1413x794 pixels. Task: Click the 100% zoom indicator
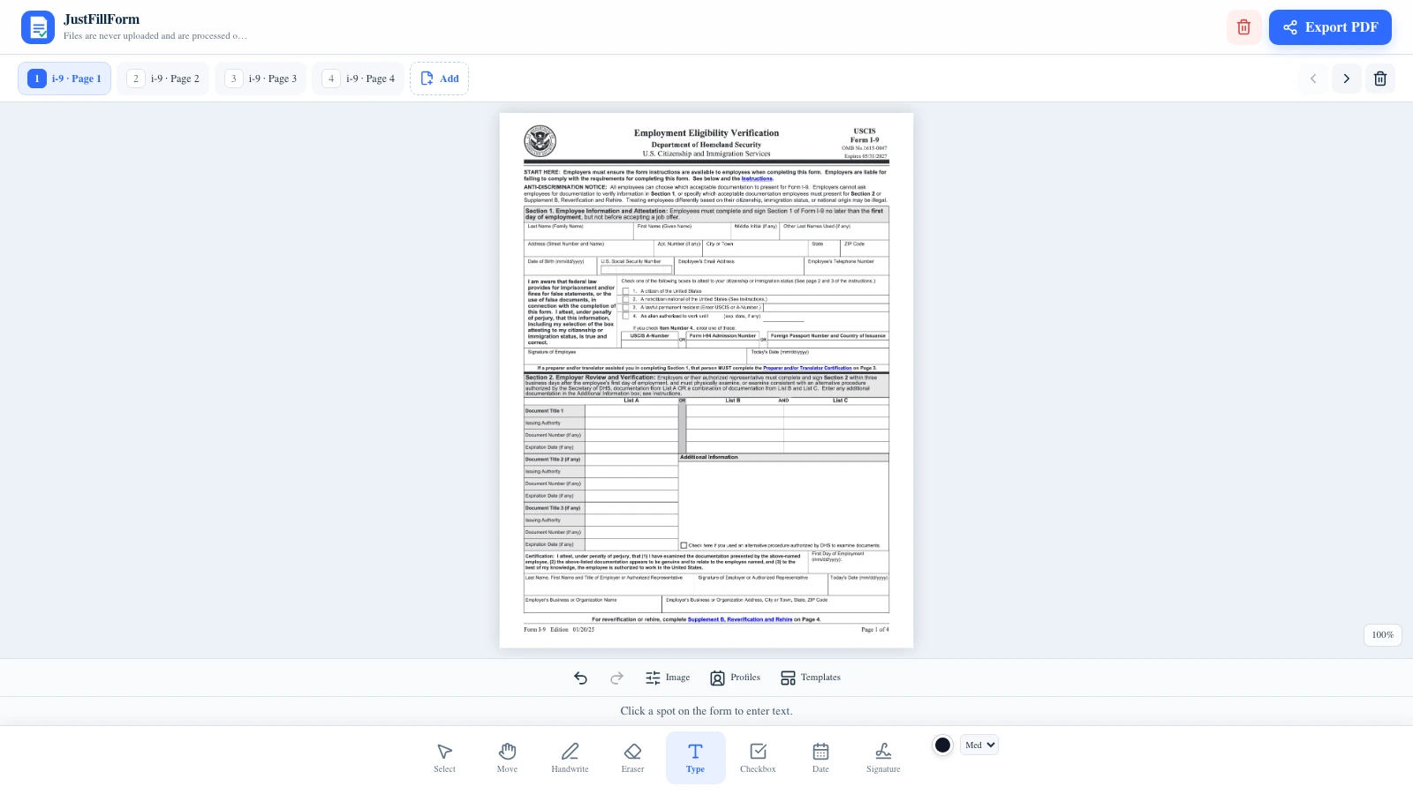click(1382, 634)
